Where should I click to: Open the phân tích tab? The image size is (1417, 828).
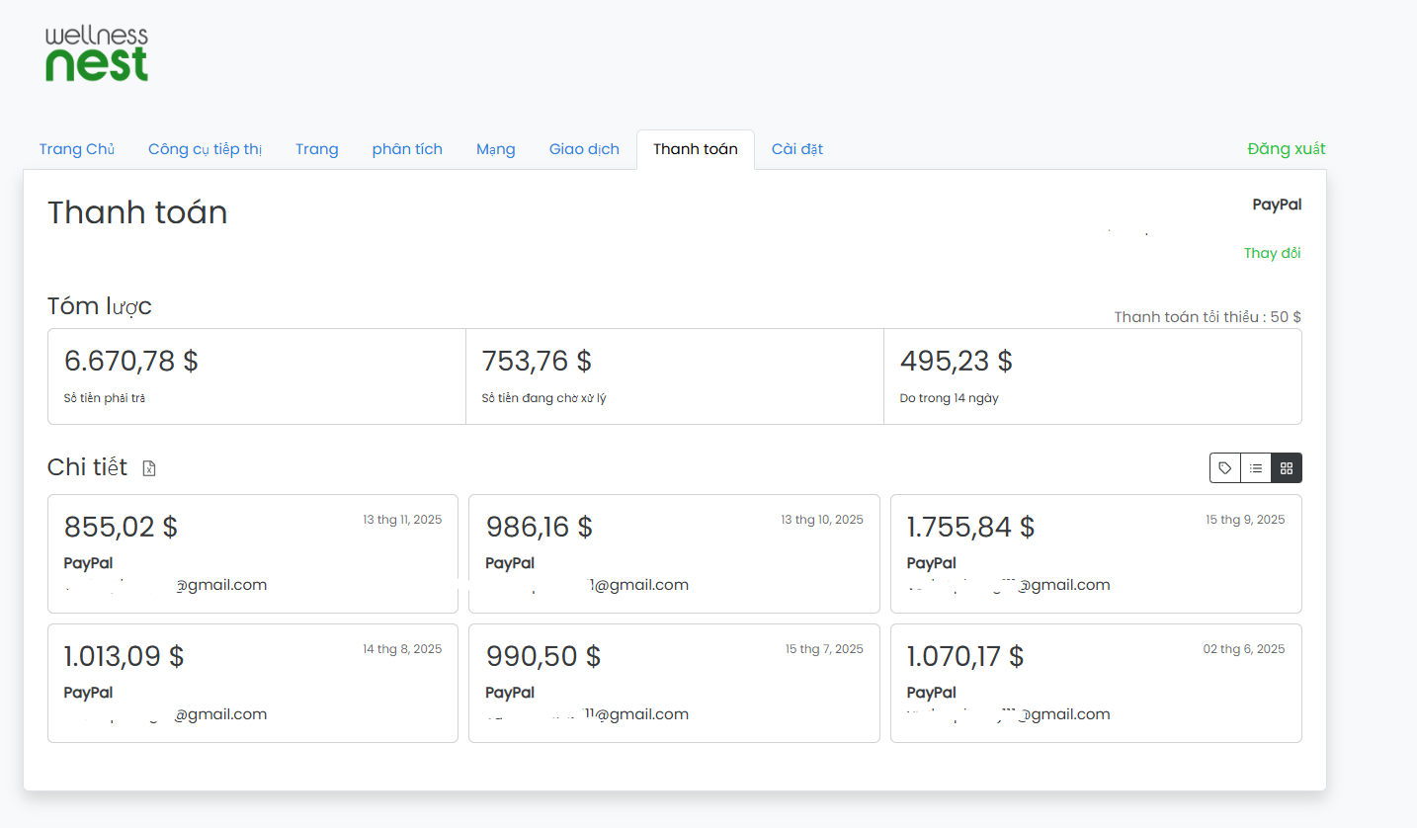point(407,149)
